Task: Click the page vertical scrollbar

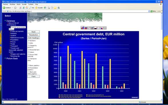Action: pos(162,57)
